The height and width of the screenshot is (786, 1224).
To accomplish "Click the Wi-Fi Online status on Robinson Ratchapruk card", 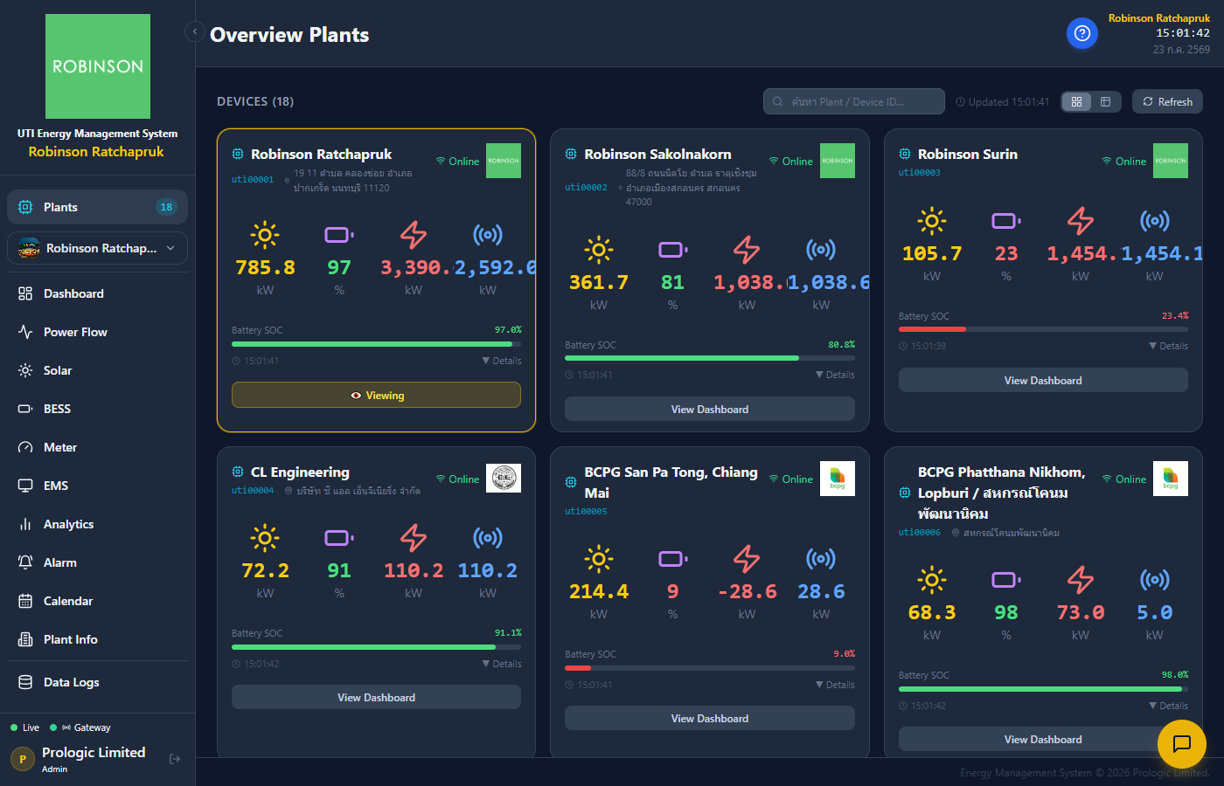I will (457, 162).
